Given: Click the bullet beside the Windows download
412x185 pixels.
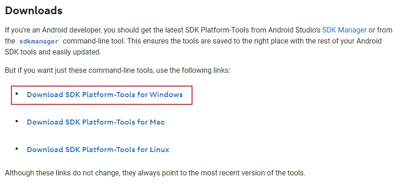Looking at the screenshot, I should tap(17, 94).
